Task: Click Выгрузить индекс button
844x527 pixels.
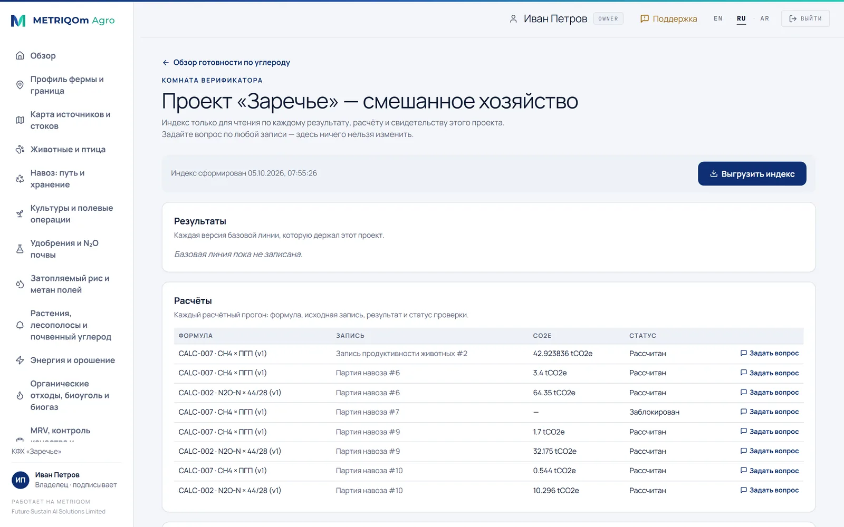Action: 752,174
